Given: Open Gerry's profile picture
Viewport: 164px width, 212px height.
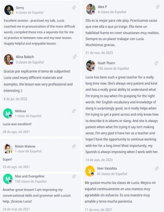Looking at the screenshot, I should (9, 10).
